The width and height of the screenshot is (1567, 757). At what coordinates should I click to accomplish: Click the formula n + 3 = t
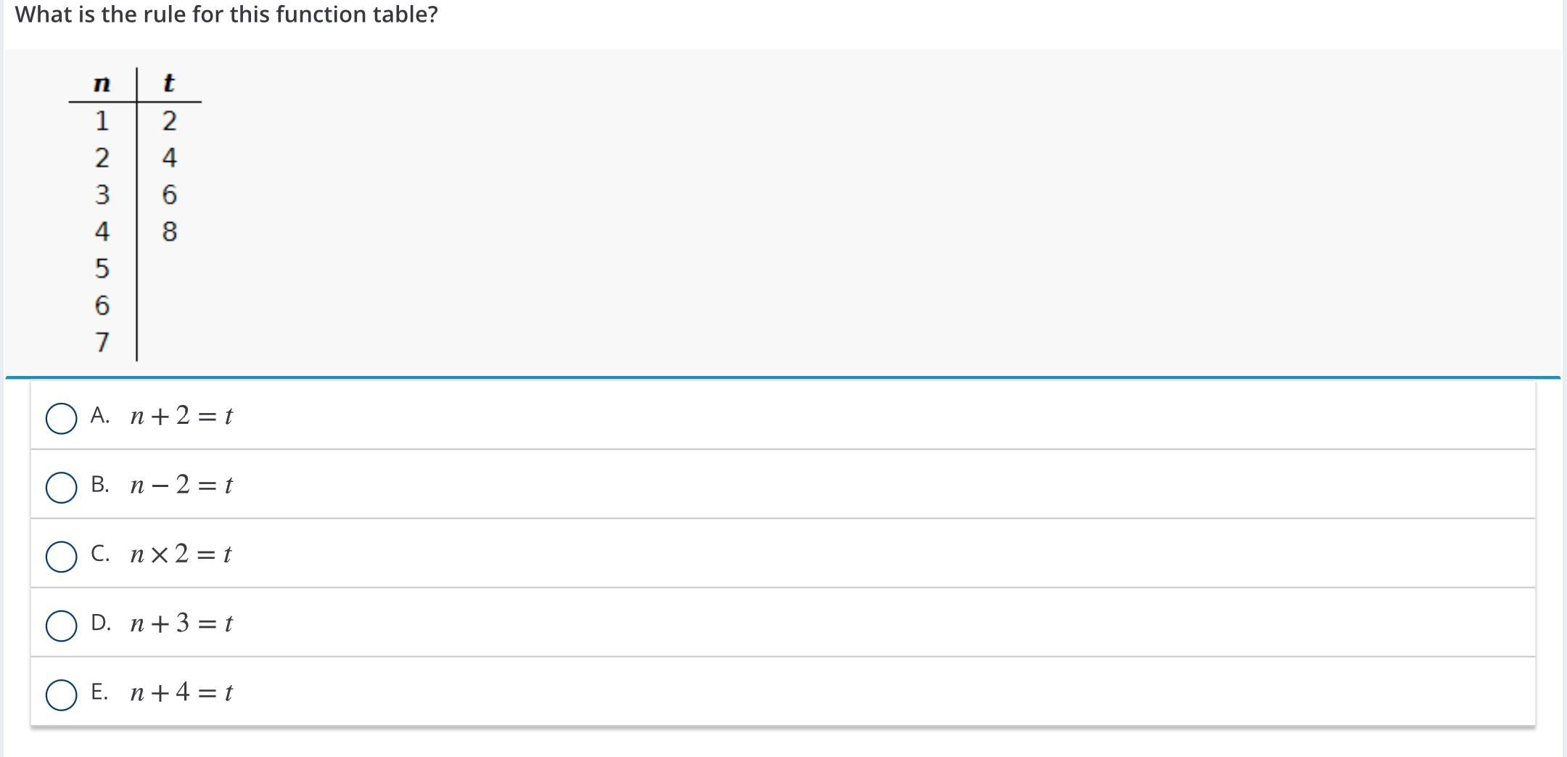coord(181,623)
